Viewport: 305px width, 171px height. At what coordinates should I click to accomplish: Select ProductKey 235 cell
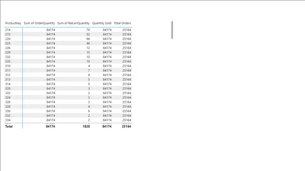coord(8,61)
